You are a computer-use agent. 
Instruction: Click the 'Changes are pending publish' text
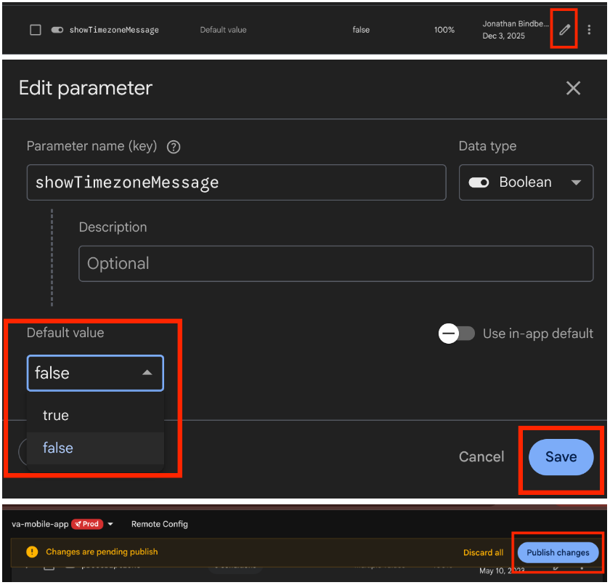(x=102, y=552)
